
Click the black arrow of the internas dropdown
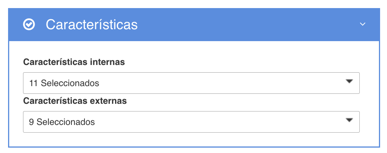tap(349, 81)
